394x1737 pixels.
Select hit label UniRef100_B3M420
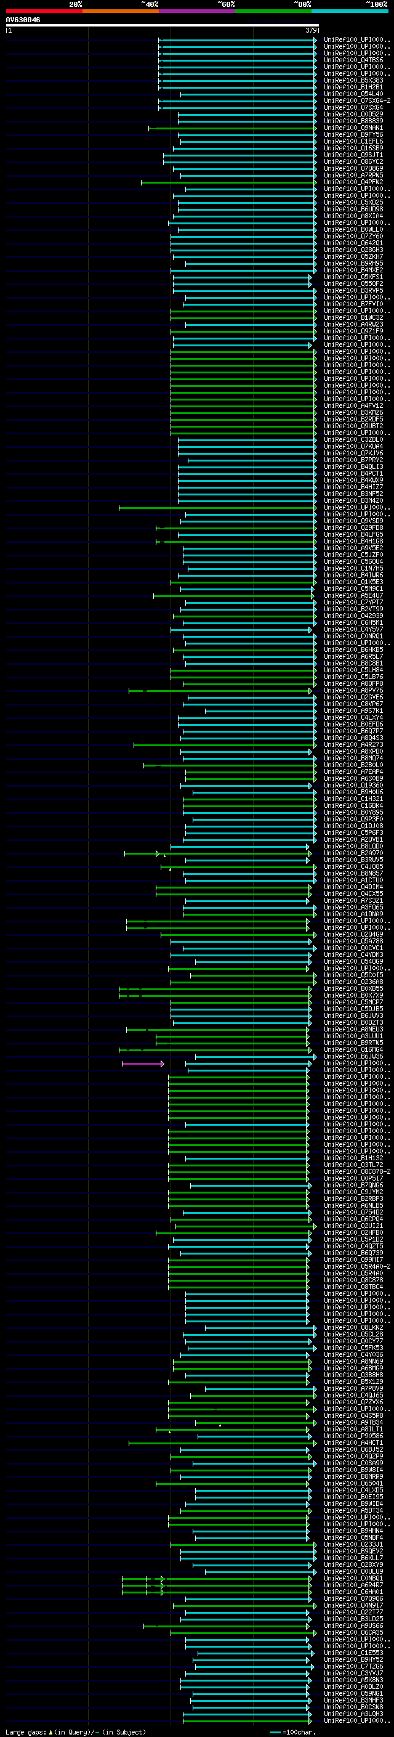tap(353, 500)
